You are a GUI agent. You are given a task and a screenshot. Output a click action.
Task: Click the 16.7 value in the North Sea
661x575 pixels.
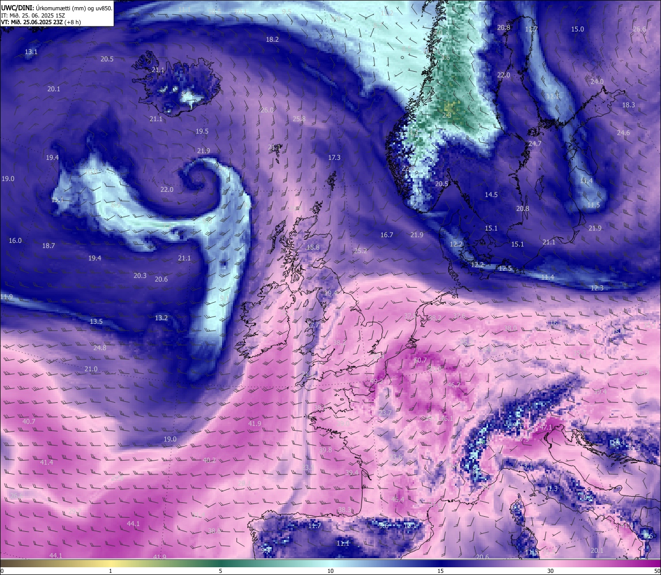387,235
